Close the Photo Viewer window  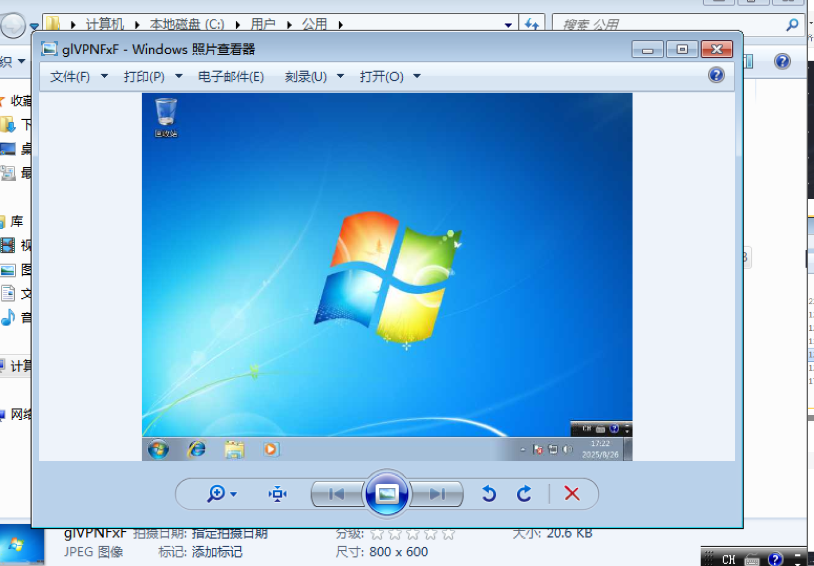click(717, 49)
